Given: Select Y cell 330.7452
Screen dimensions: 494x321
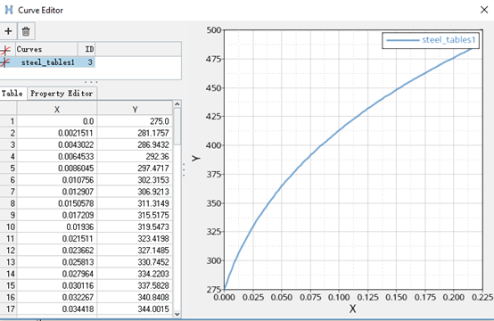Looking at the screenshot, I should pos(135,262).
